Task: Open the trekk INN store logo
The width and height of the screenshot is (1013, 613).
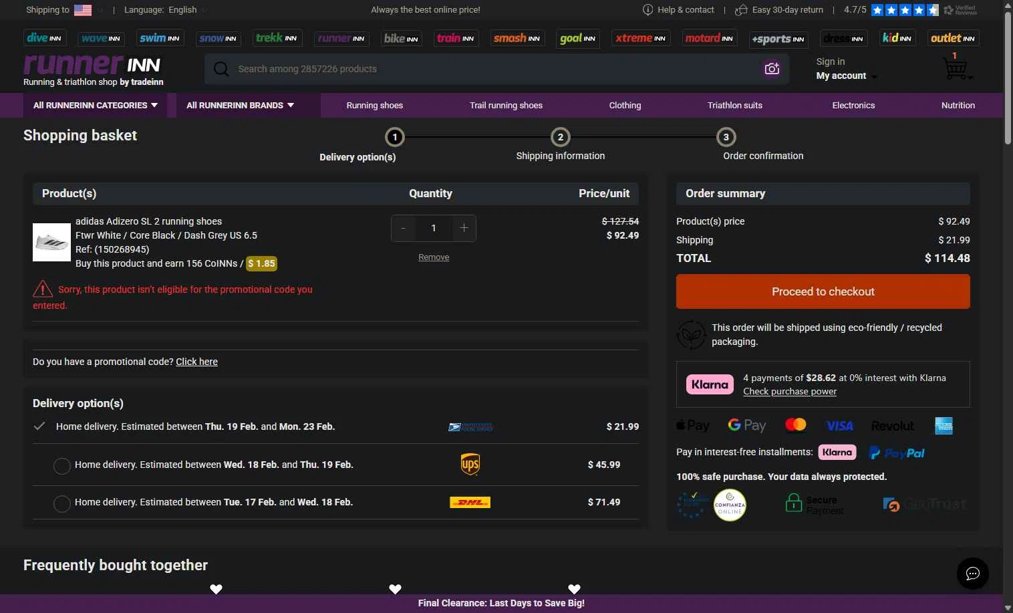Action: pyautogui.click(x=277, y=38)
